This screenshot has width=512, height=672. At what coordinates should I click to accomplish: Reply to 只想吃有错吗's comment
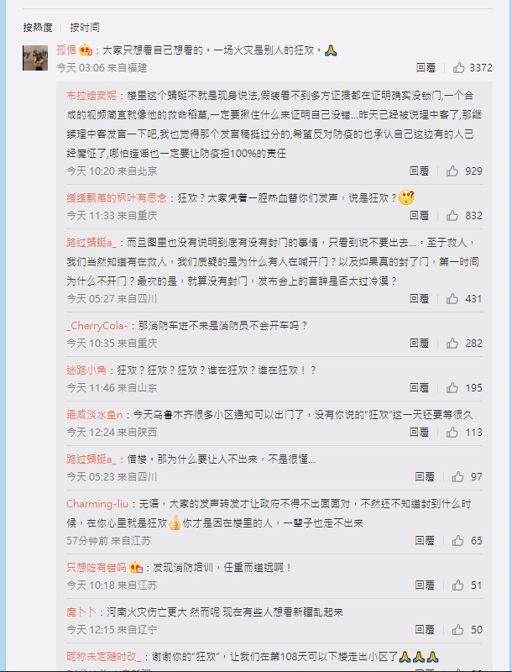425,585
